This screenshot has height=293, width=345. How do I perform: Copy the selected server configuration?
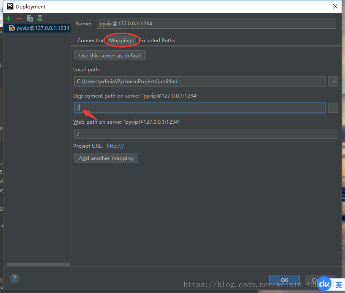tap(30, 18)
